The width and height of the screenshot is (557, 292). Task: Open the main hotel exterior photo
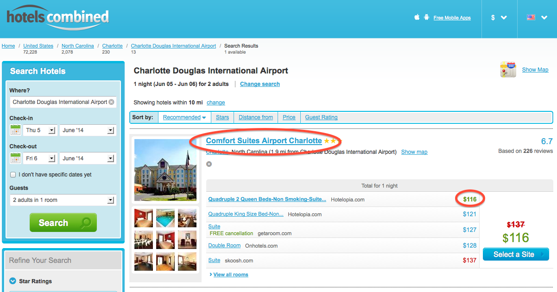pos(165,170)
